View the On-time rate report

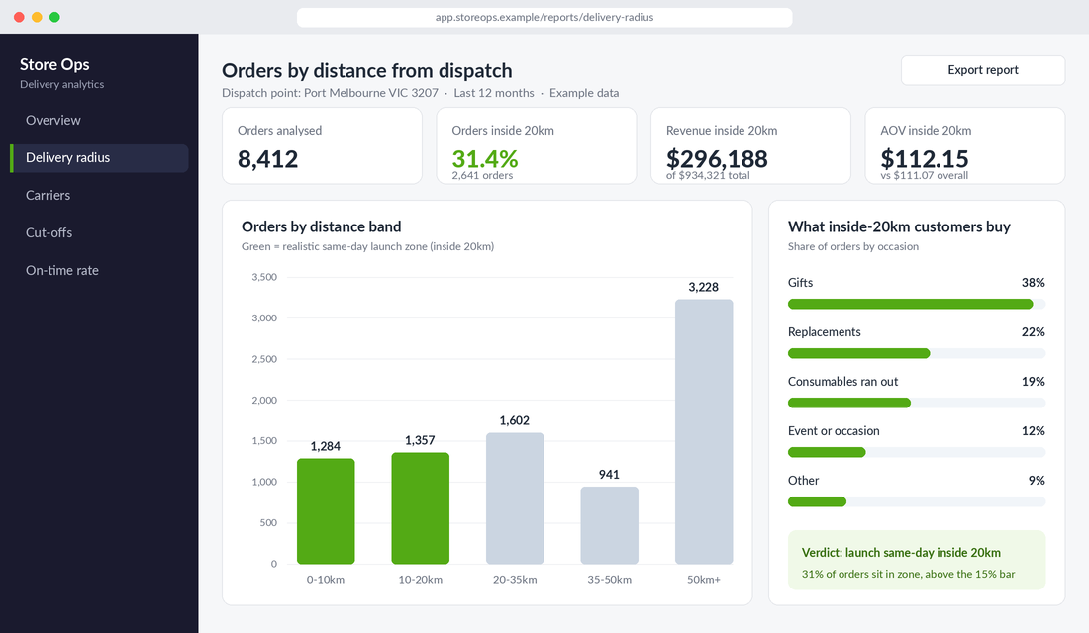[99, 271]
